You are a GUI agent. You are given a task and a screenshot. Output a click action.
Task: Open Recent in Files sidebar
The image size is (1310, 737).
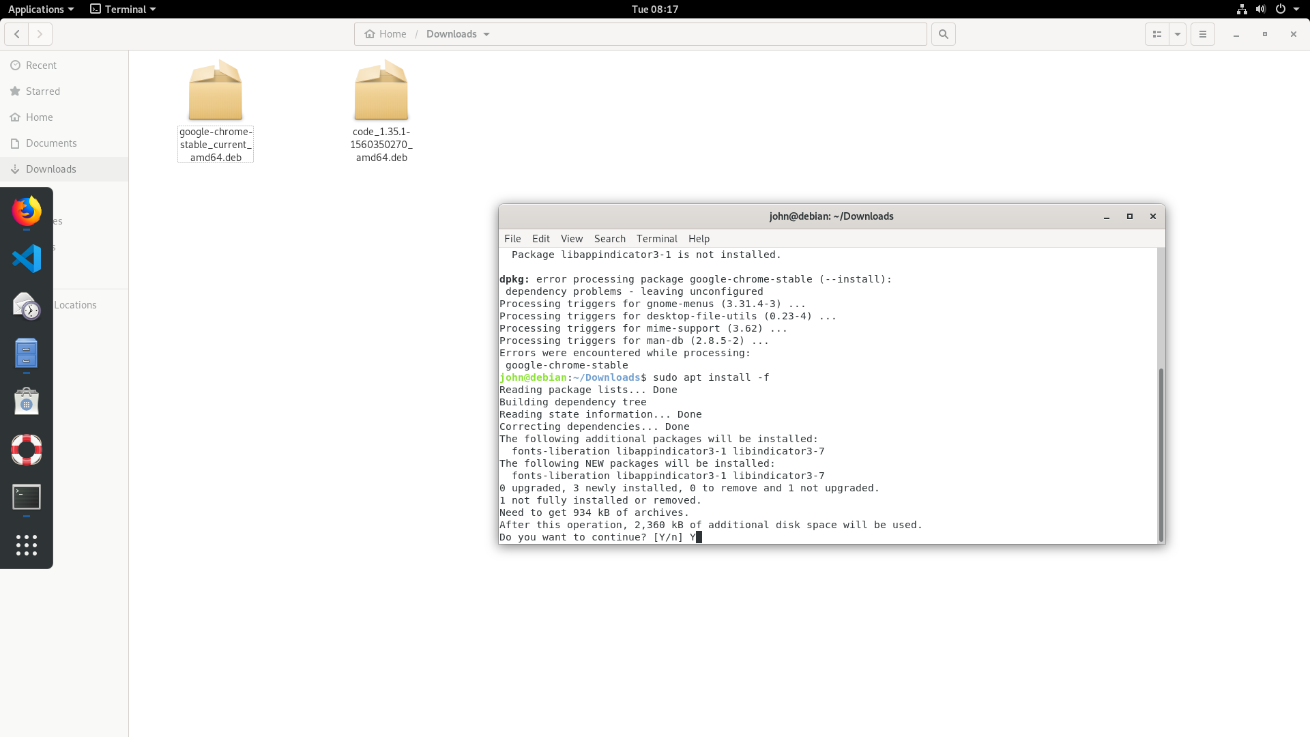tap(64, 66)
